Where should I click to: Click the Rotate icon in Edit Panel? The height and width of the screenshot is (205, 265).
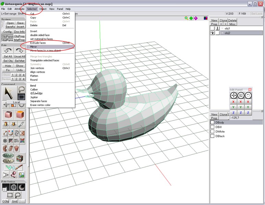click(x=248, y=95)
